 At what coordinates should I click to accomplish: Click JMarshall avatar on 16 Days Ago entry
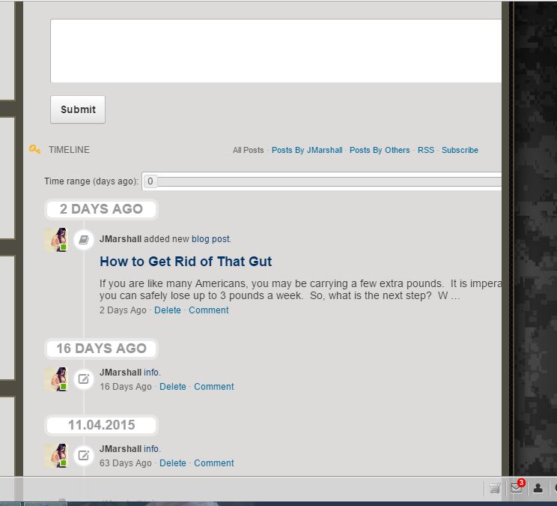point(56,379)
